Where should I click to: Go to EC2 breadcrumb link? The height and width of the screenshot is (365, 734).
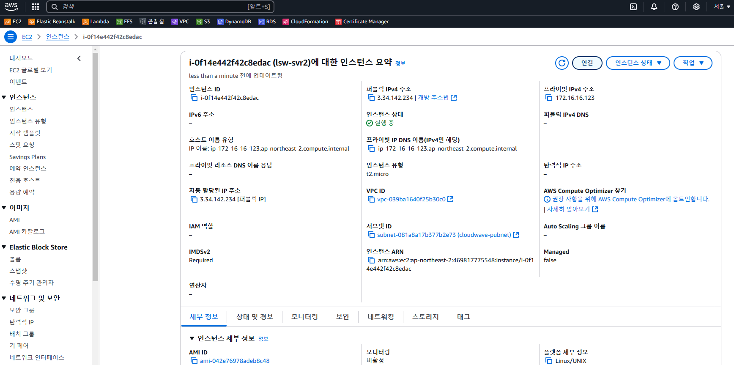[x=27, y=37]
